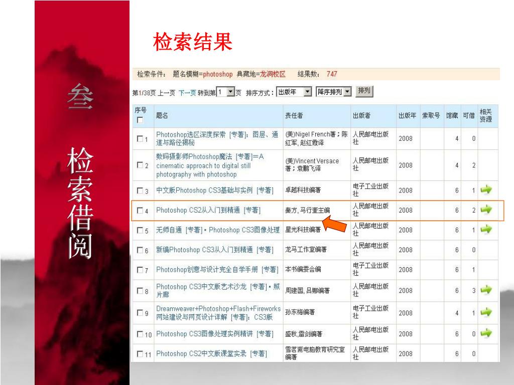Open the 降序排列 order dropdown
Screen dimensions: 514x385
point(334,92)
